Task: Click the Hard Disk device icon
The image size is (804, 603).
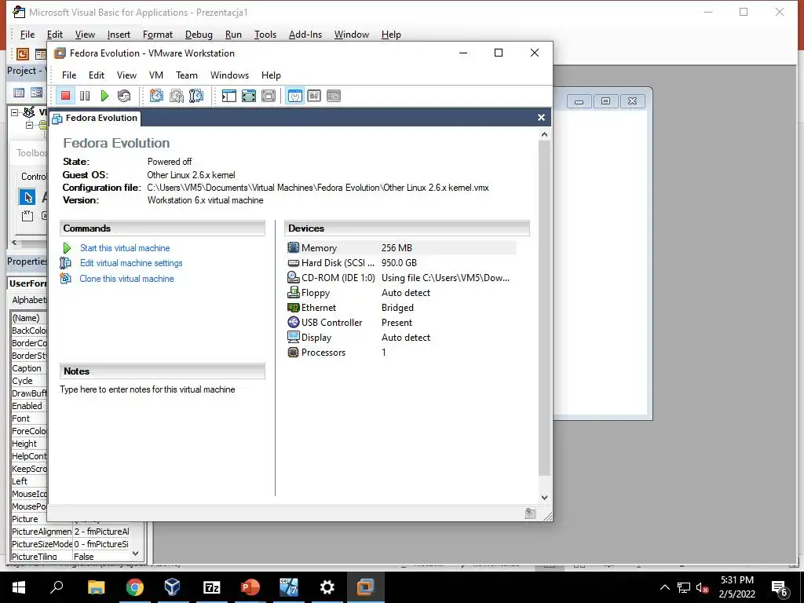Action: pos(294,263)
